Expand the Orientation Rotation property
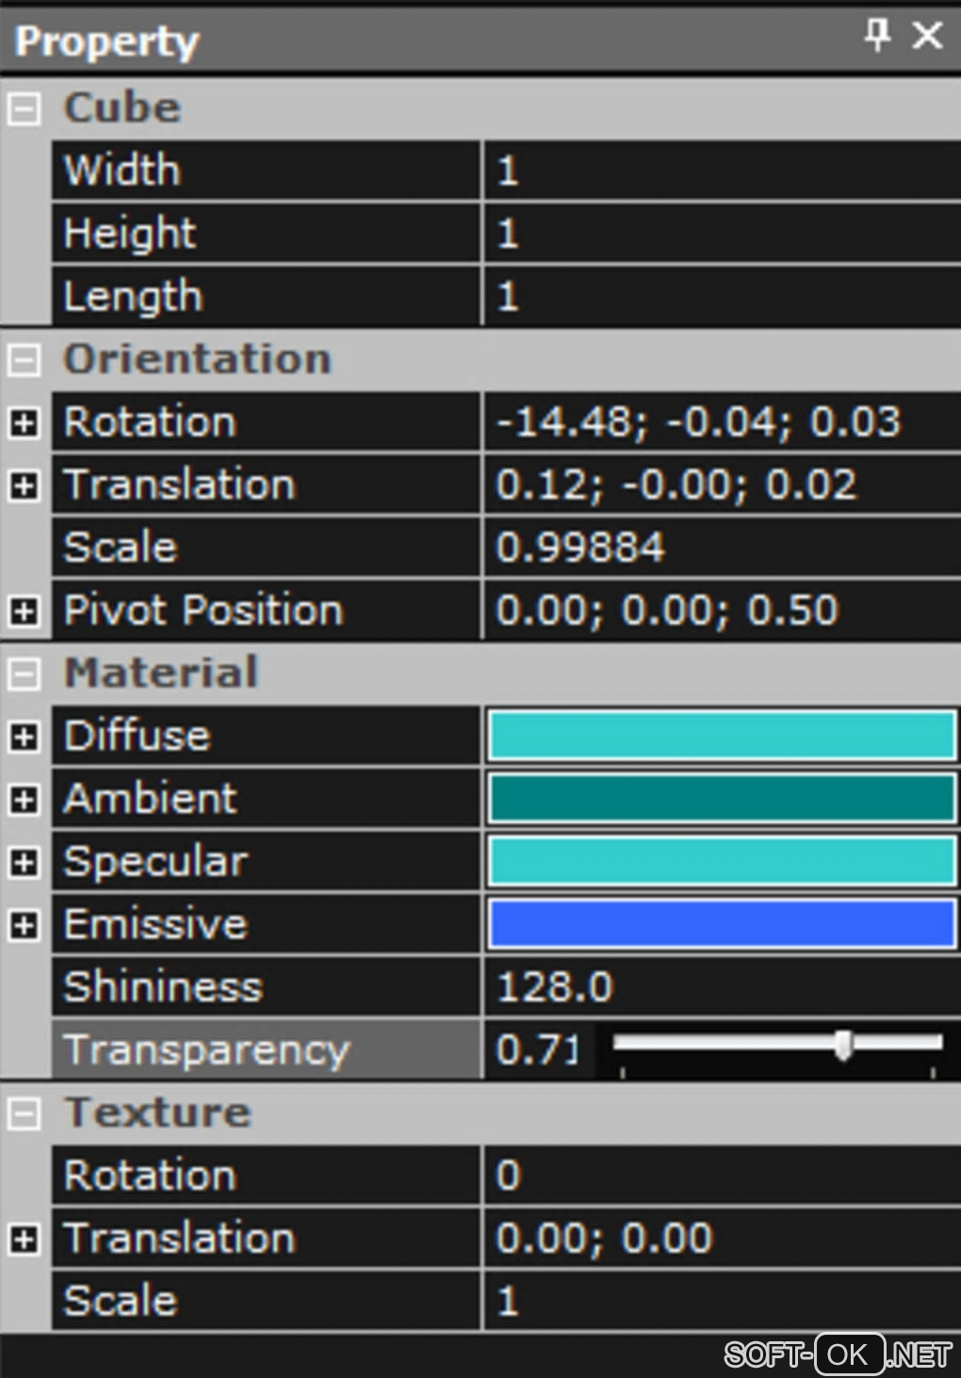 pos(24,423)
